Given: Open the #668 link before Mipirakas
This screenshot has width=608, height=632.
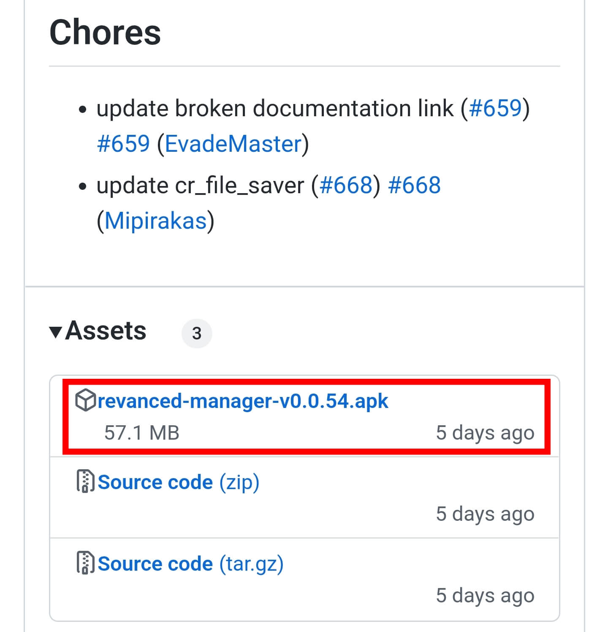Looking at the screenshot, I should (x=414, y=185).
